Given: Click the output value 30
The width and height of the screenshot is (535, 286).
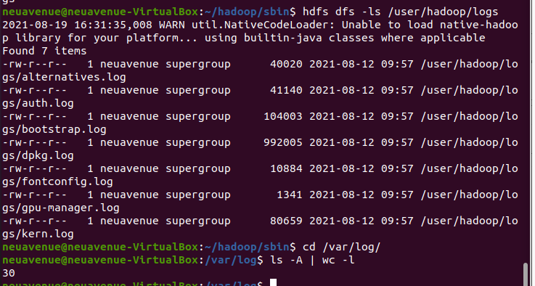Looking at the screenshot, I should tap(9, 273).
